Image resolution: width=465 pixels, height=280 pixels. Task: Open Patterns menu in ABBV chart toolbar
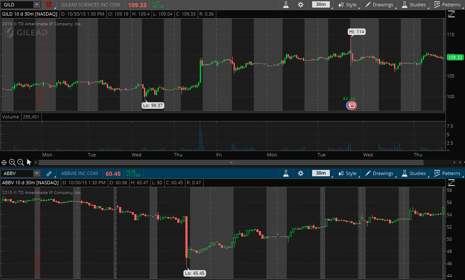(x=447, y=173)
